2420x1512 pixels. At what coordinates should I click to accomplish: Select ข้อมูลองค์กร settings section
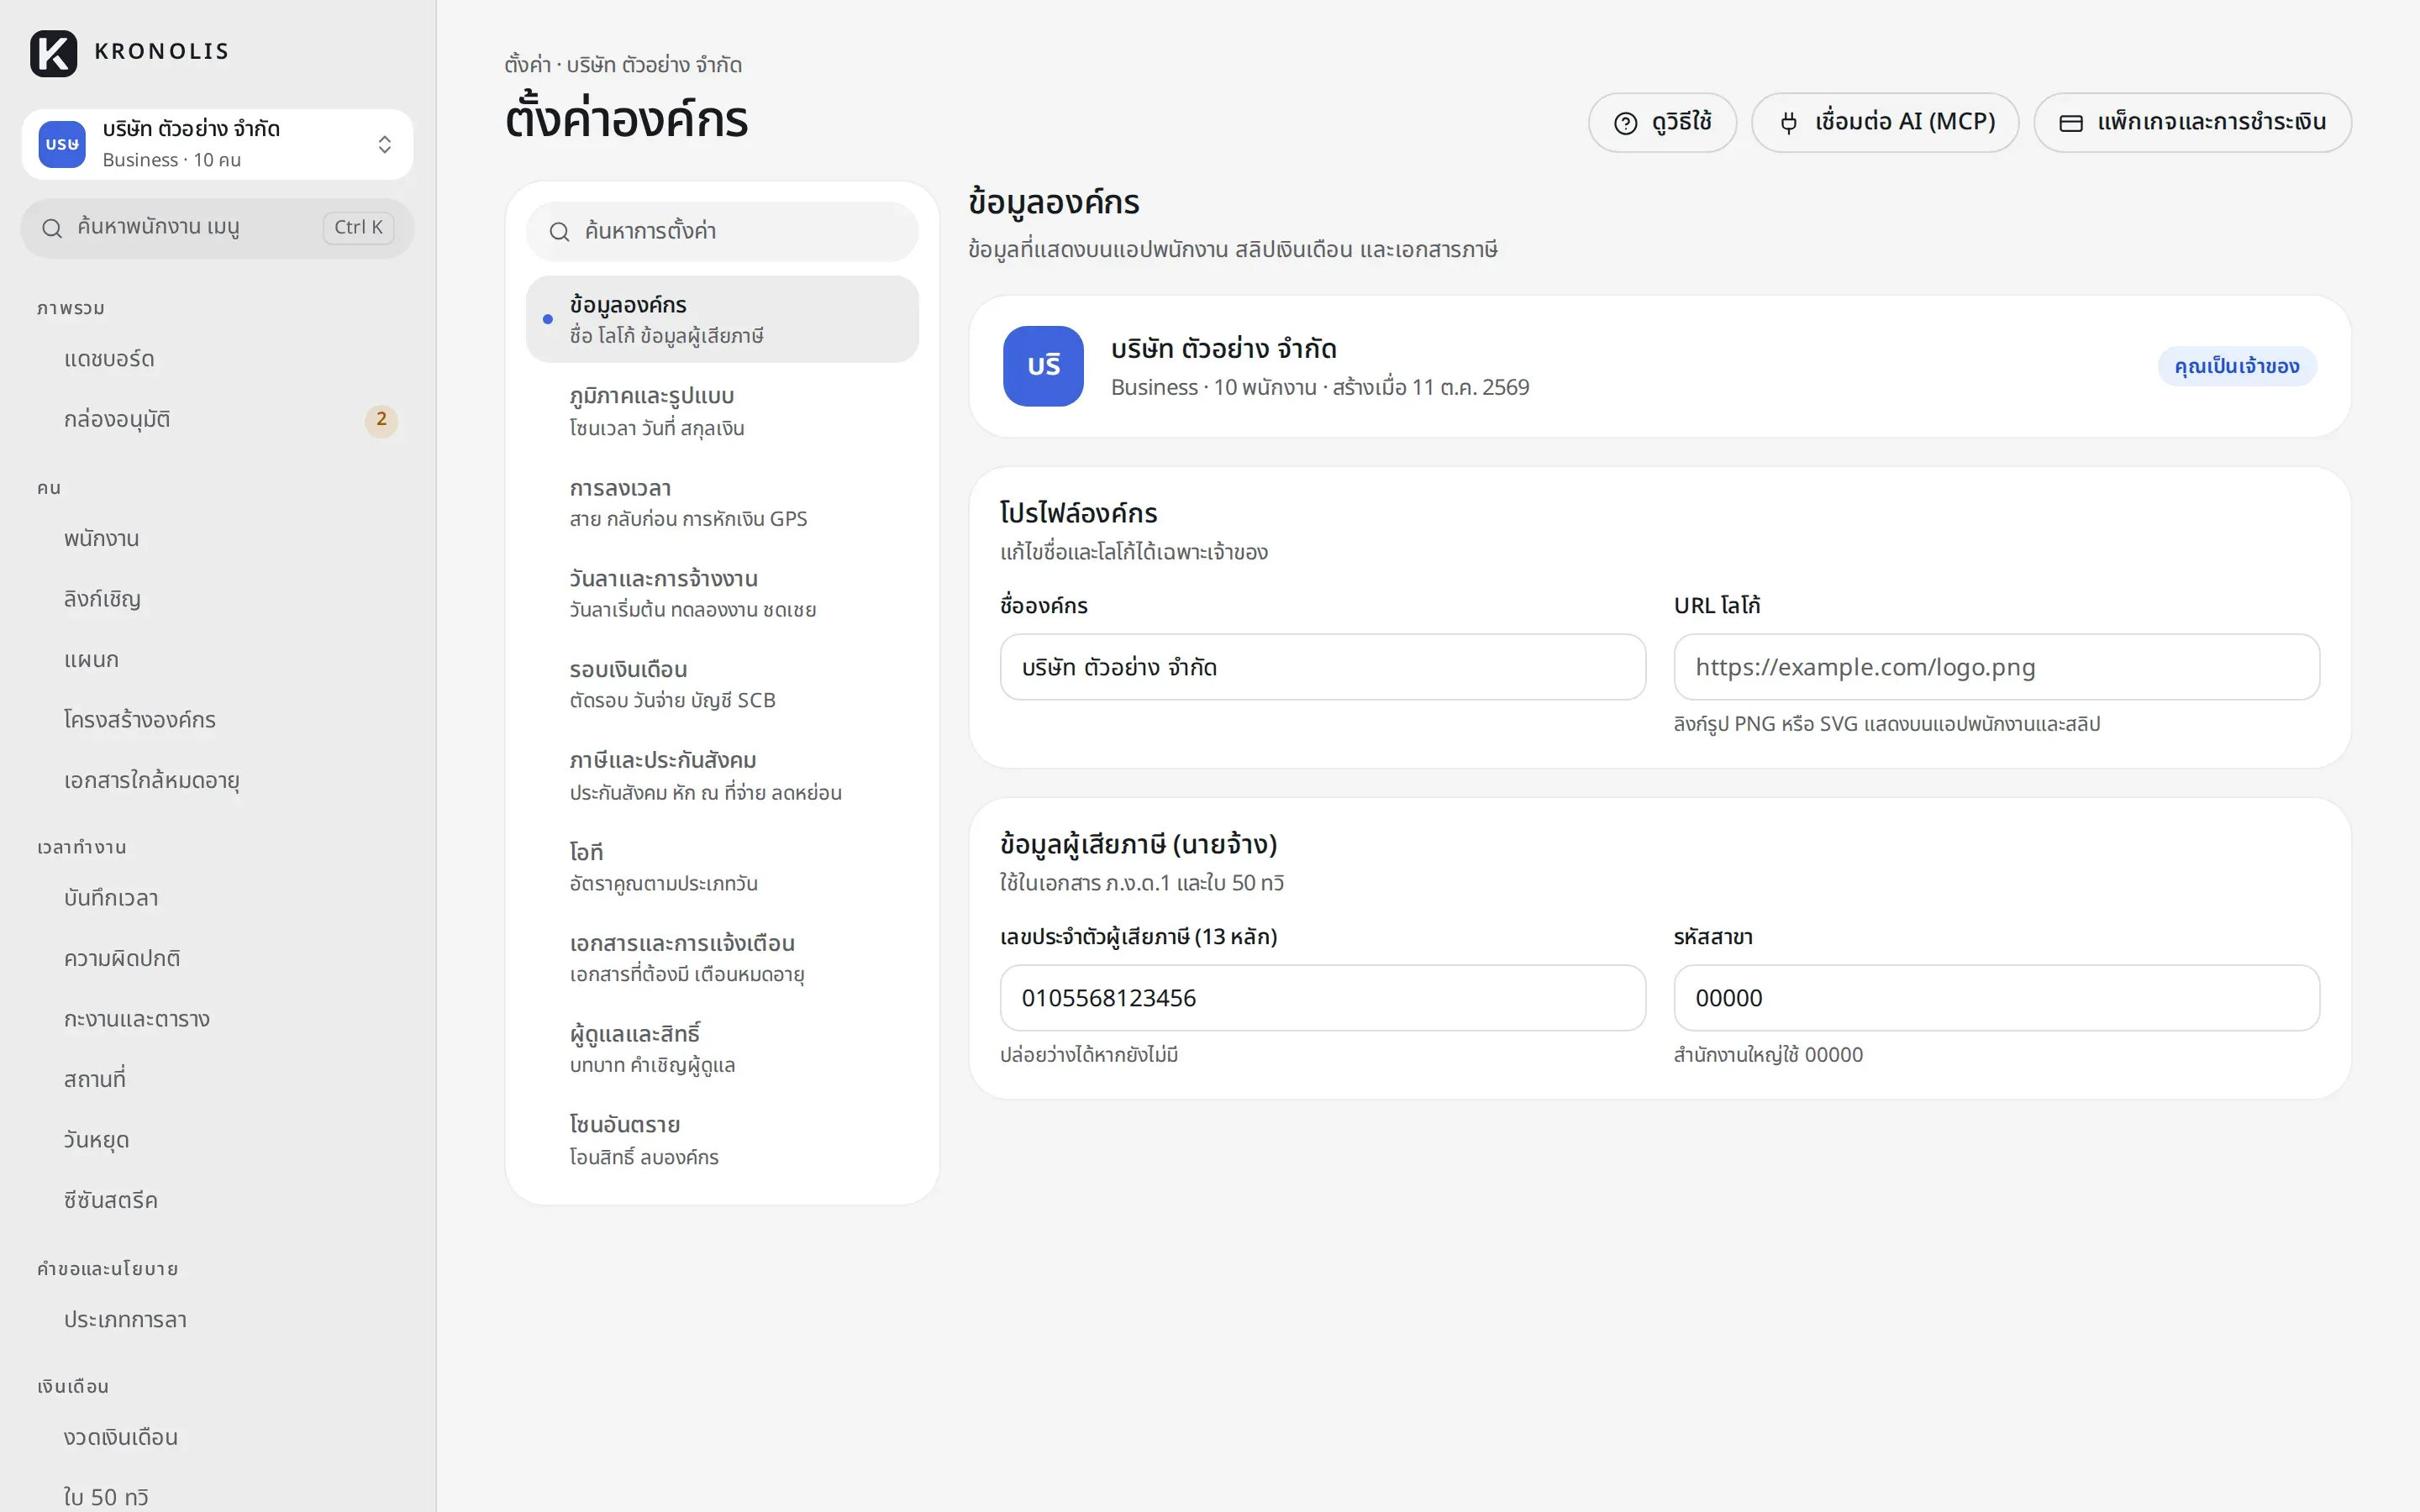722,319
